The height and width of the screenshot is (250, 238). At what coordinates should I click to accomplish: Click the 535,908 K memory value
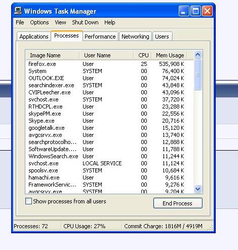coord(172,64)
